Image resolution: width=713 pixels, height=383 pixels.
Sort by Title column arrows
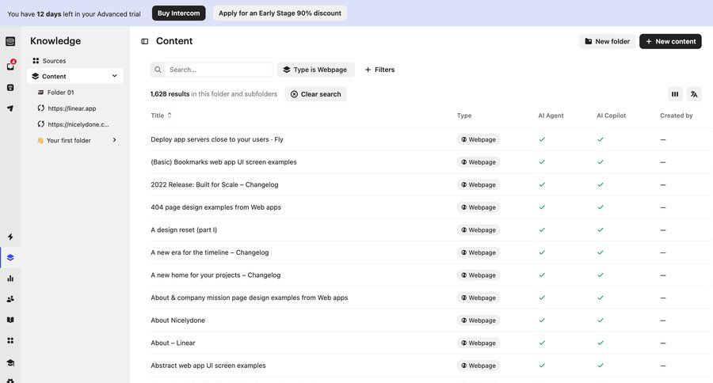click(x=170, y=116)
